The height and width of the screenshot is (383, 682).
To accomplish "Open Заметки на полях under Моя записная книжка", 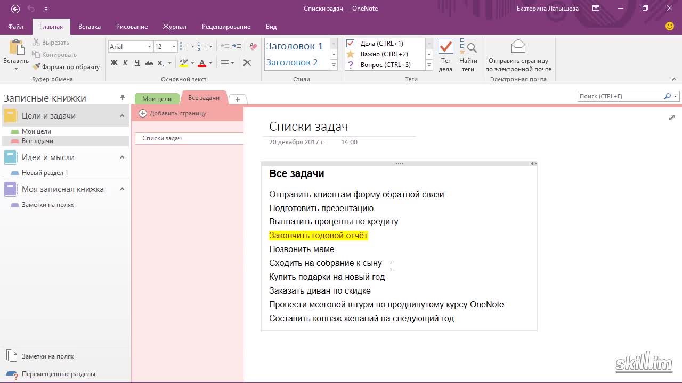I will 47,205.
